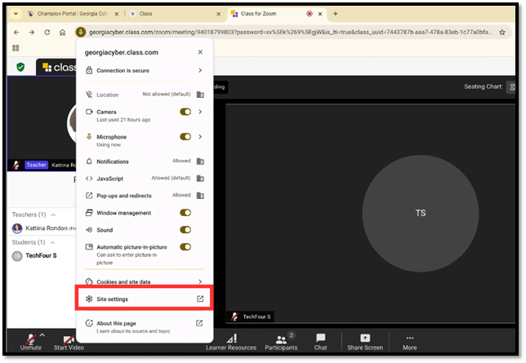
Task: Open a new browser tab
Action: coord(336,14)
